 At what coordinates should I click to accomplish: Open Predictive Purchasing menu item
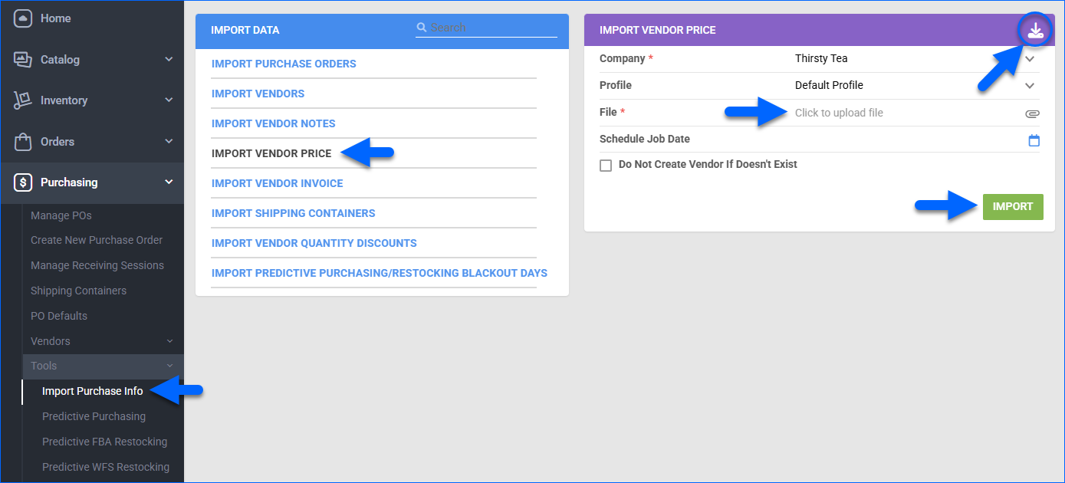tap(94, 416)
